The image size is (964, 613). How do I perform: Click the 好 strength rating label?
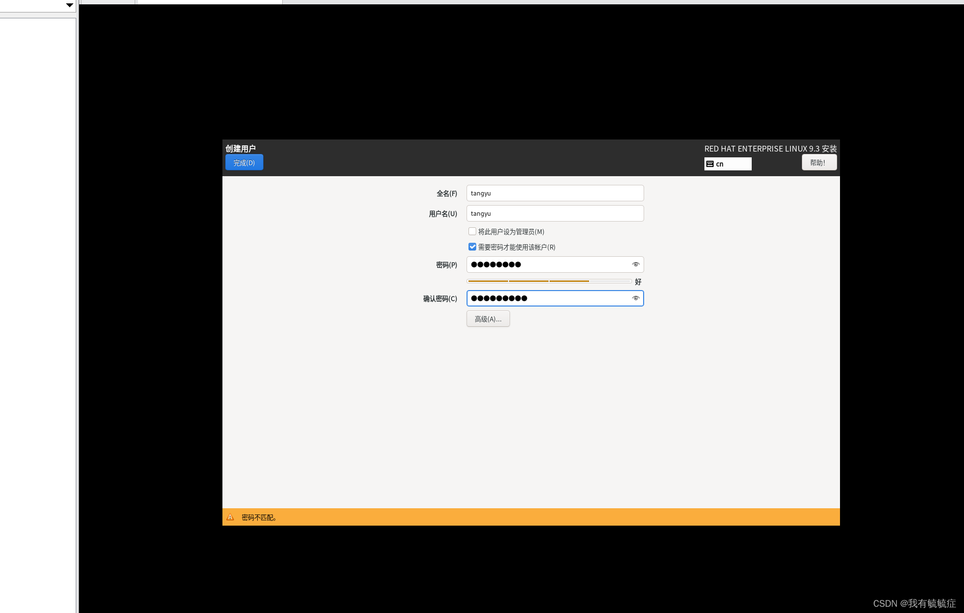[638, 282]
